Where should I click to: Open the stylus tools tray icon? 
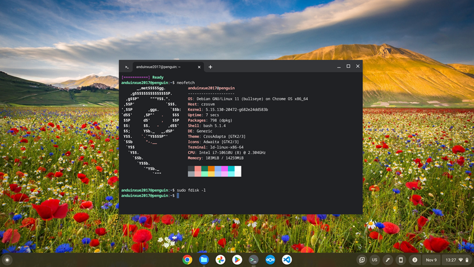click(x=388, y=260)
